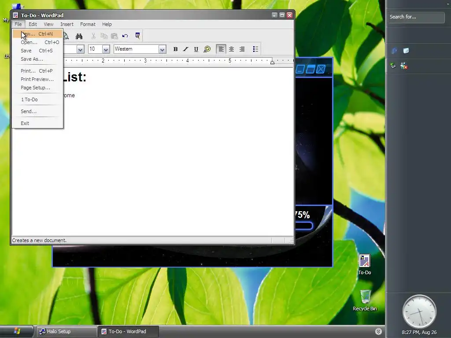Image resolution: width=451 pixels, height=338 pixels.
Task: Expand the Western script dropdown arrow
Action: pyautogui.click(x=162, y=49)
